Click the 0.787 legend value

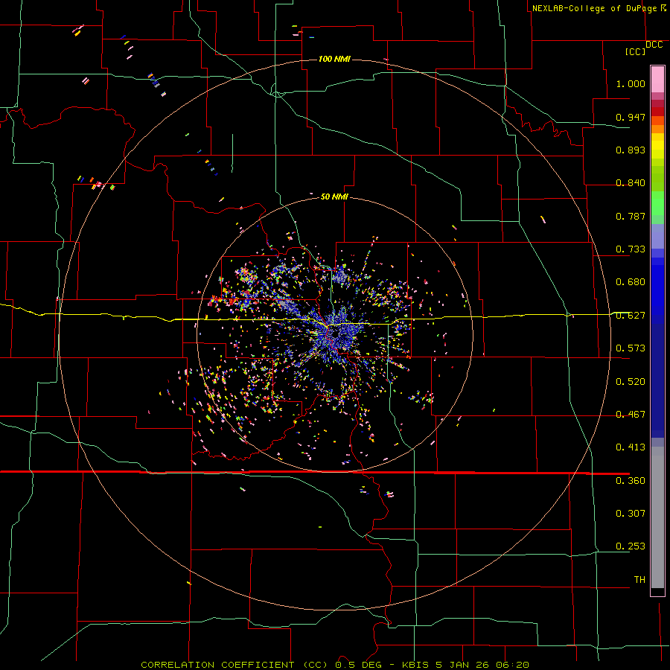click(631, 216)
